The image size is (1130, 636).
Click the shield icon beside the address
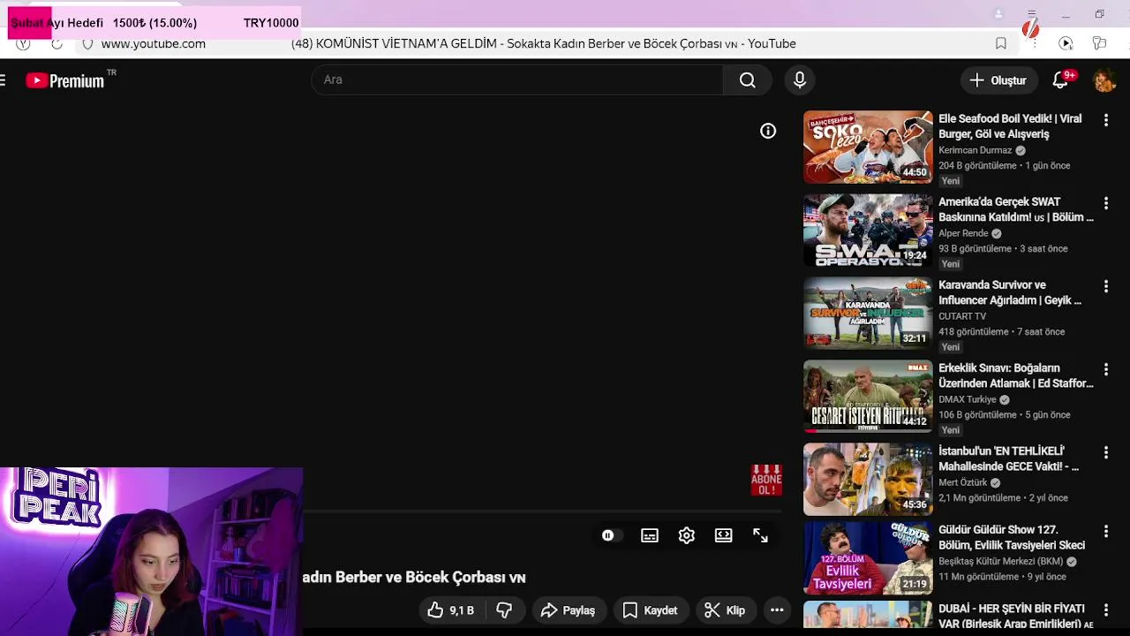(x=87, y=43)
